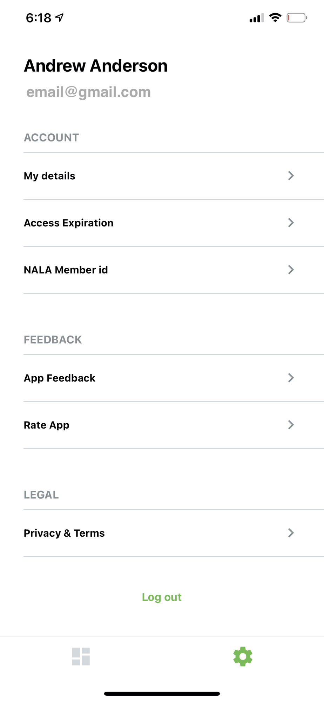Open Access Expiration menu item
This screenshot has width=324, height=702.
tap(69, 223)
